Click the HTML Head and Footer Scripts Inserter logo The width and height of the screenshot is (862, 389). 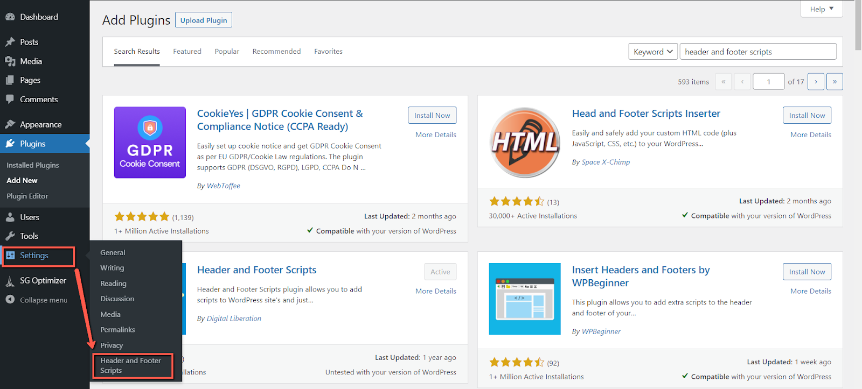(525, 143)
